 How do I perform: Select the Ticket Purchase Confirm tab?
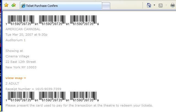tap(61, 6)
